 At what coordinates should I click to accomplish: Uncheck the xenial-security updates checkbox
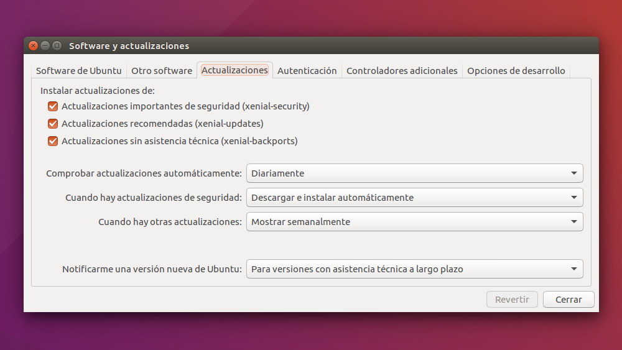53,106
